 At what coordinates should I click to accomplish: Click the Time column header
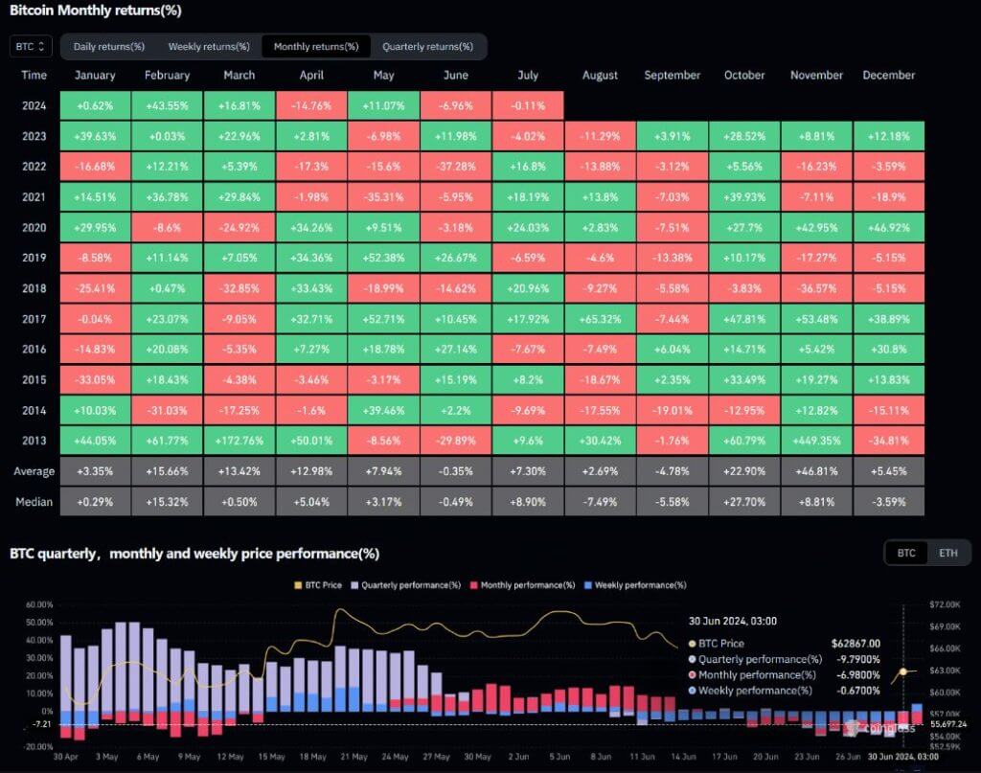34,75
